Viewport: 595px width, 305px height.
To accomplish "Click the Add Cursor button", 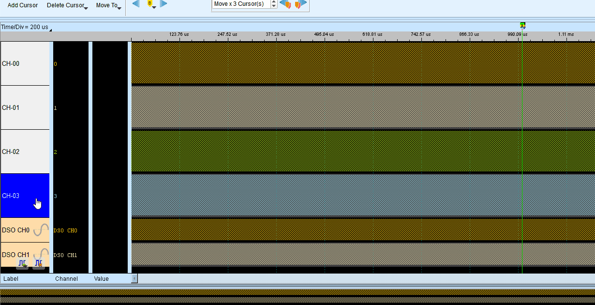I will 23,5.
